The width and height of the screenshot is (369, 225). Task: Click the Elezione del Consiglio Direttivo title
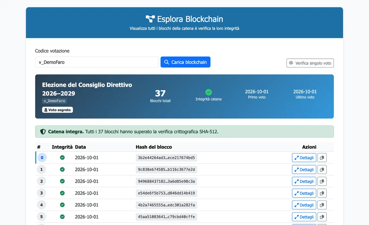pos(87,89)
